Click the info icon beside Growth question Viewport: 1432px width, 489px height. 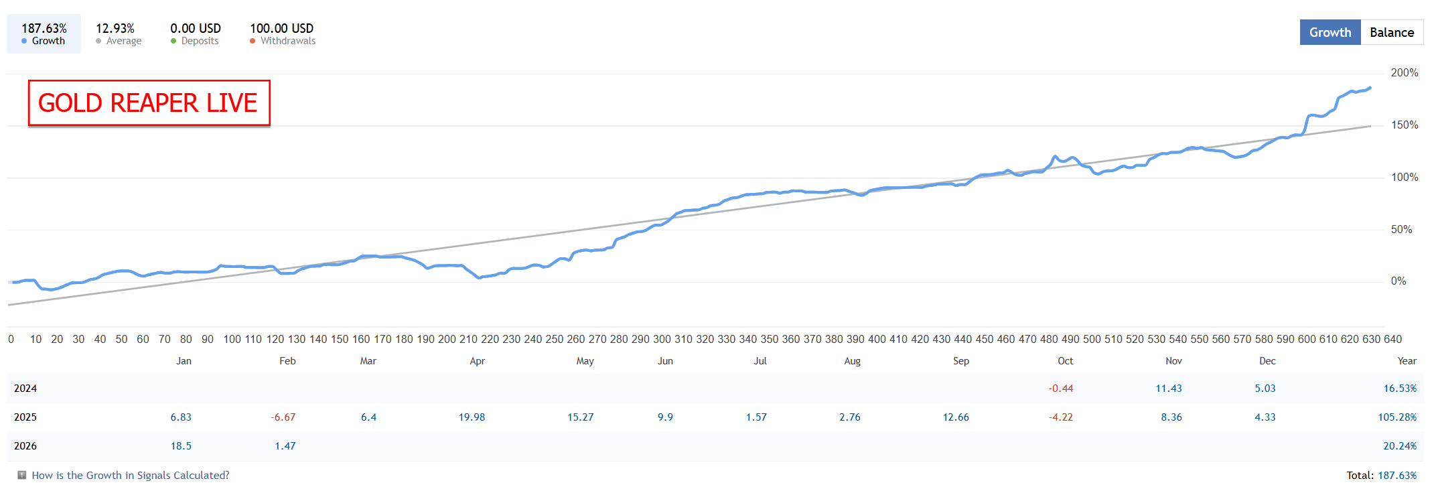[22, 475]
